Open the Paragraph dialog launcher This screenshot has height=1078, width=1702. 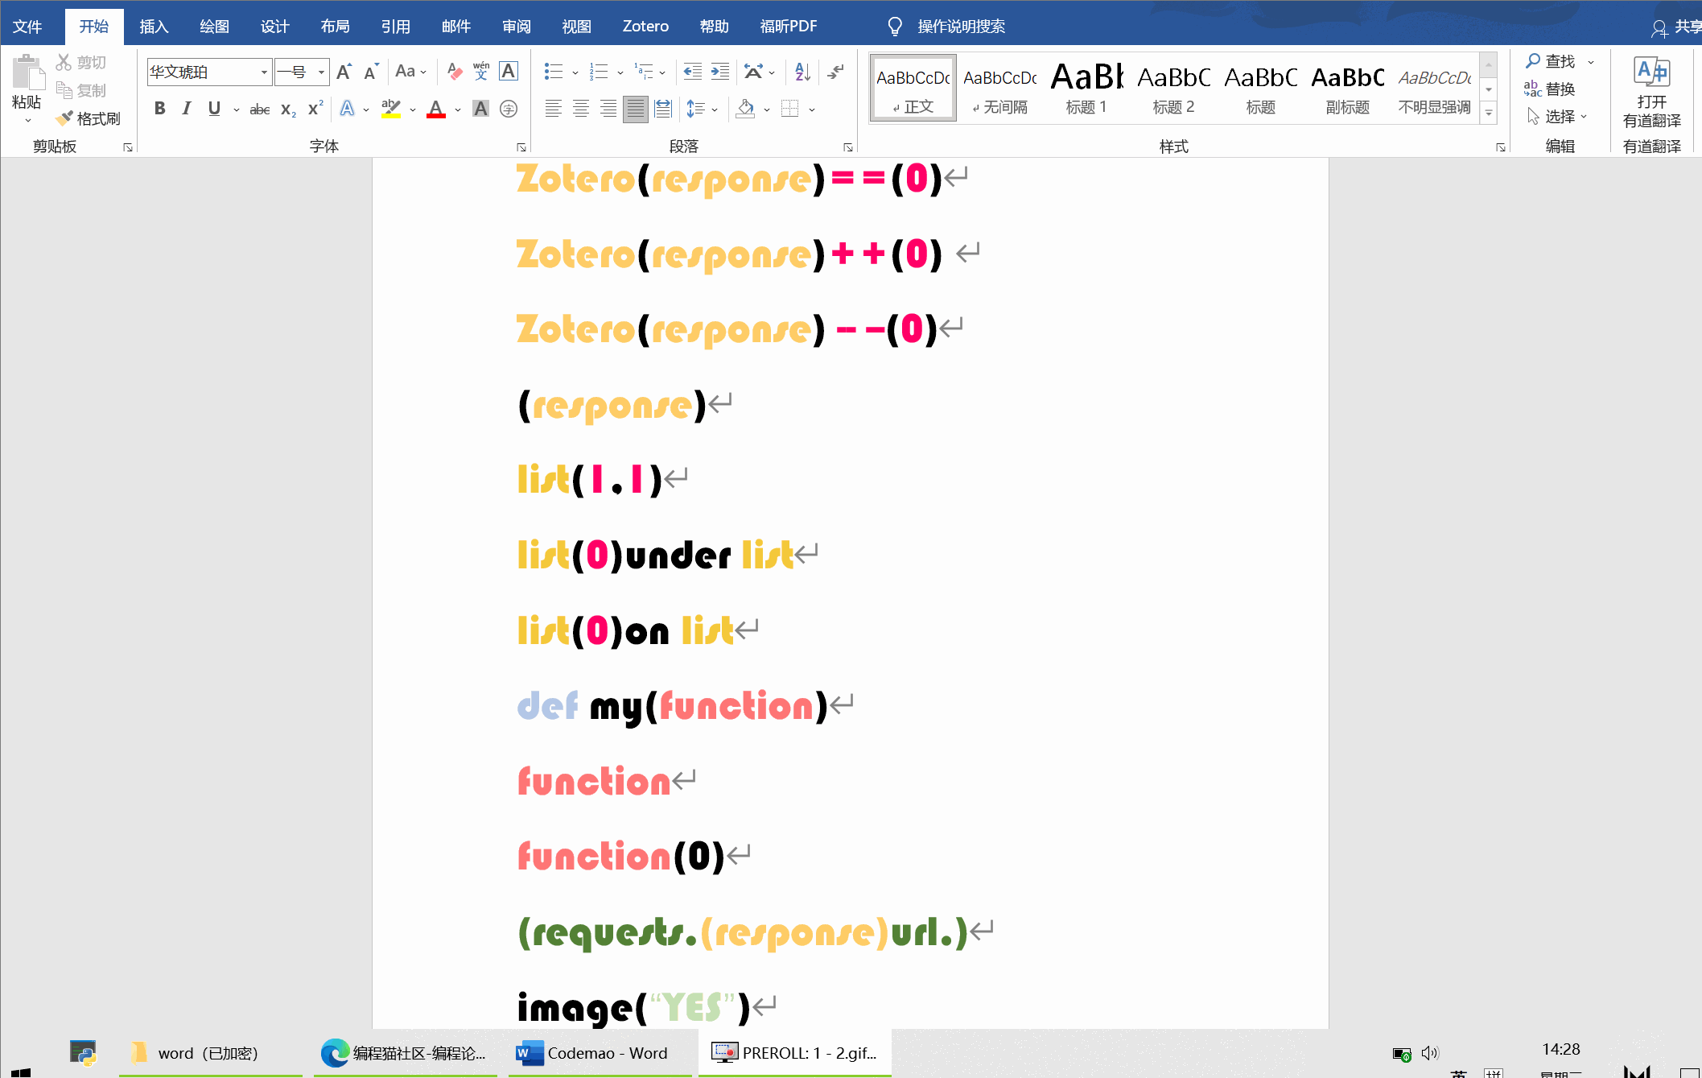848,147
